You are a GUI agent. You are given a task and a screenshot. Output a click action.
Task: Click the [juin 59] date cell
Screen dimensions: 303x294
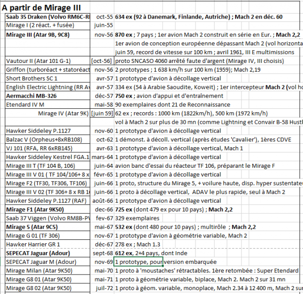[102, 114]
